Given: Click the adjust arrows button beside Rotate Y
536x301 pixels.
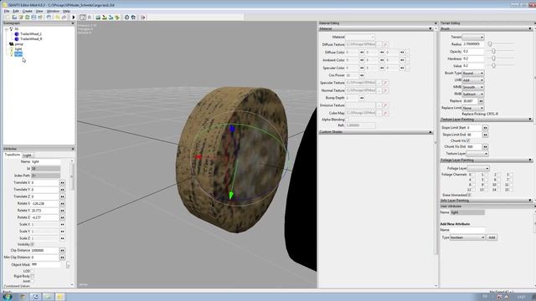Looking at the screenshot, I should click(x=62, y=211).
